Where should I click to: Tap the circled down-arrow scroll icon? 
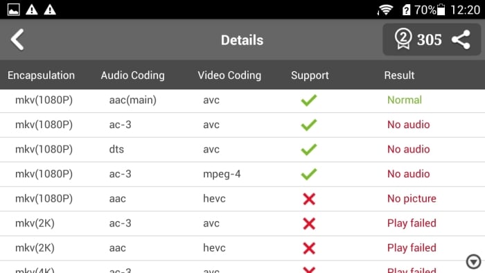point(473,262)
